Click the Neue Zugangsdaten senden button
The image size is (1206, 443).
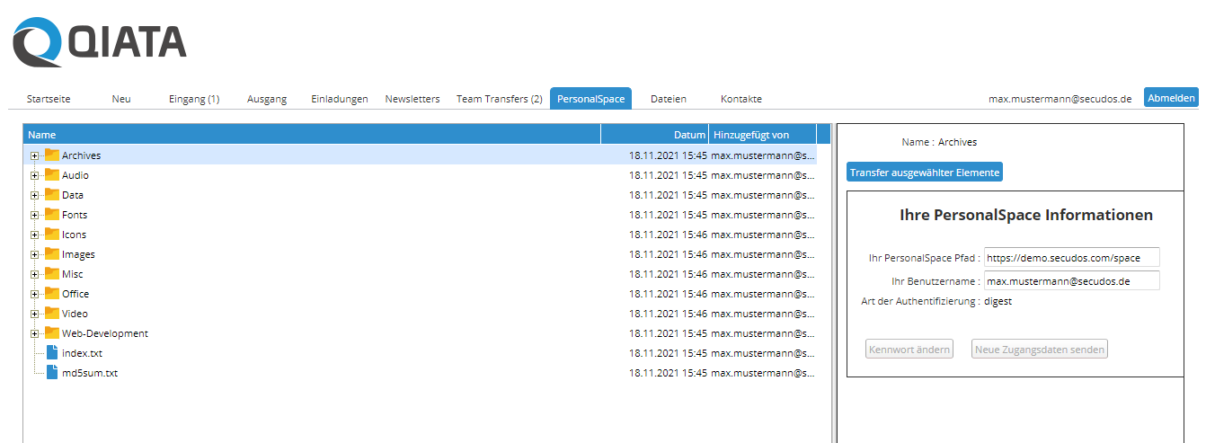pos(1039,350)
